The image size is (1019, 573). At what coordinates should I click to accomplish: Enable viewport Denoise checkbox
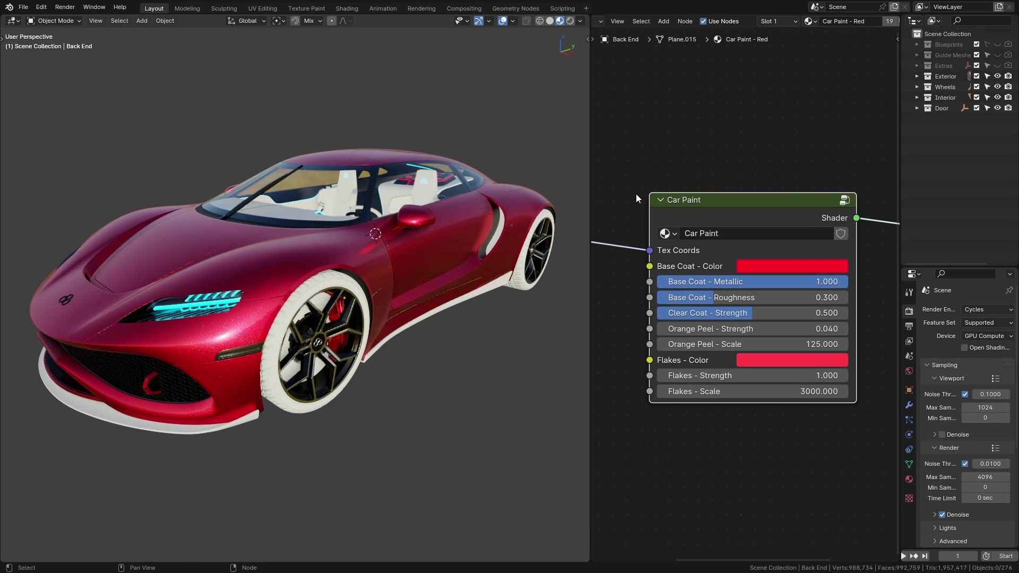[942, 435]
